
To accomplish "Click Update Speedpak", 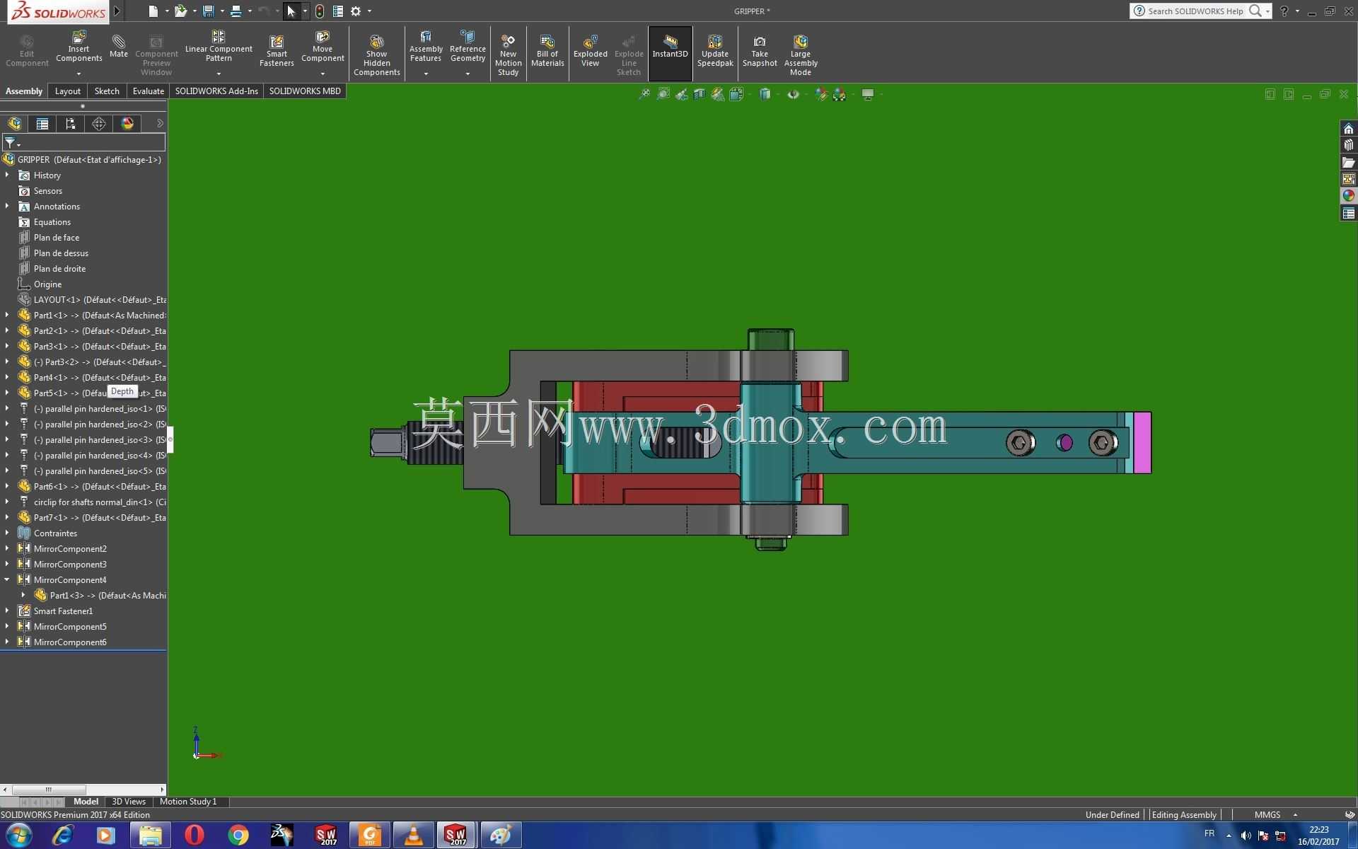I will point(715,51).
